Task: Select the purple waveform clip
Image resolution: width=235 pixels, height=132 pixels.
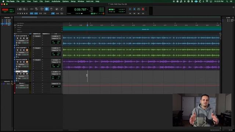Action: 141,65
